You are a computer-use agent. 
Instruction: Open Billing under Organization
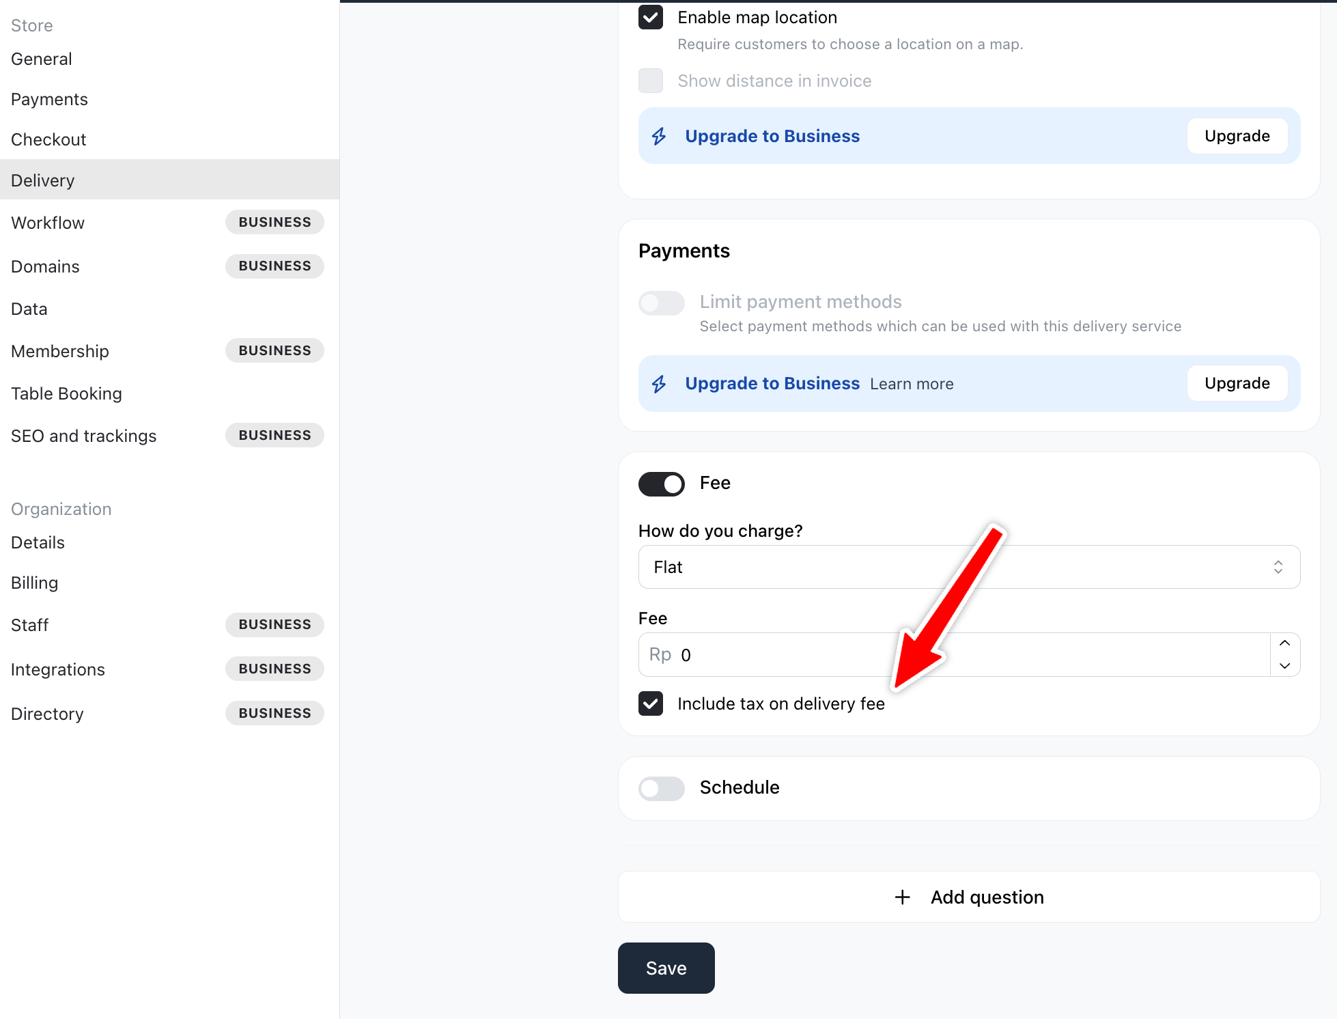point(34,583)
